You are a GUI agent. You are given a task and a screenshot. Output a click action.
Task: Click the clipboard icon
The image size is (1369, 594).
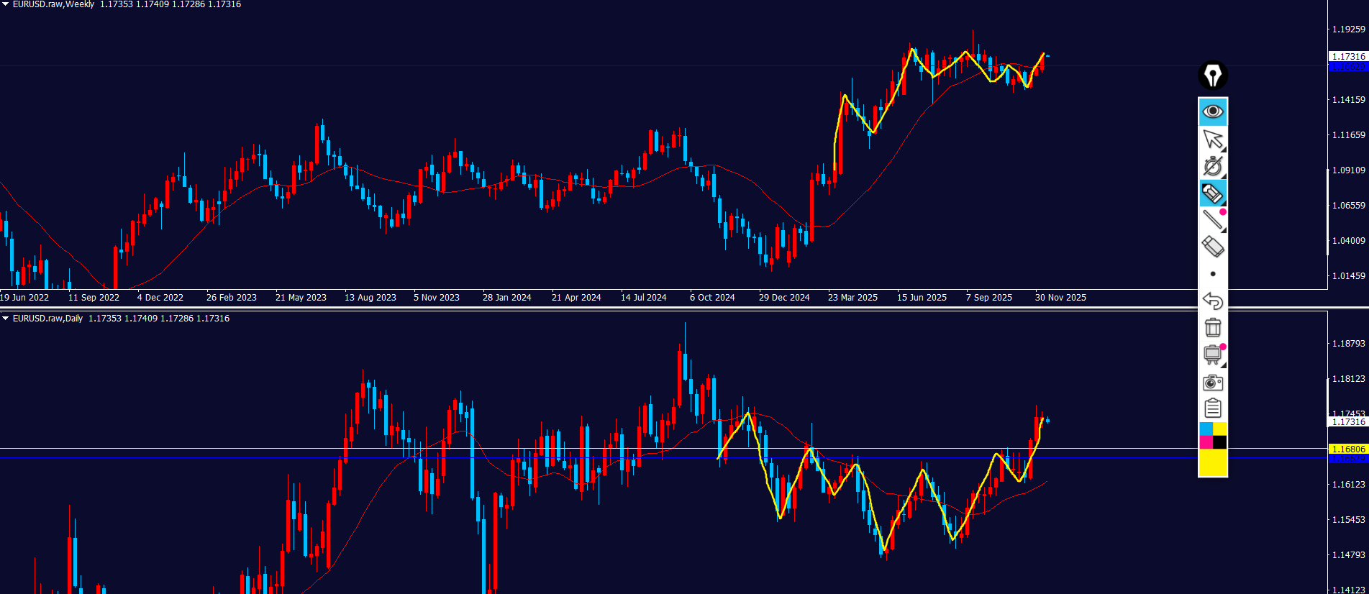point(1213,408)
